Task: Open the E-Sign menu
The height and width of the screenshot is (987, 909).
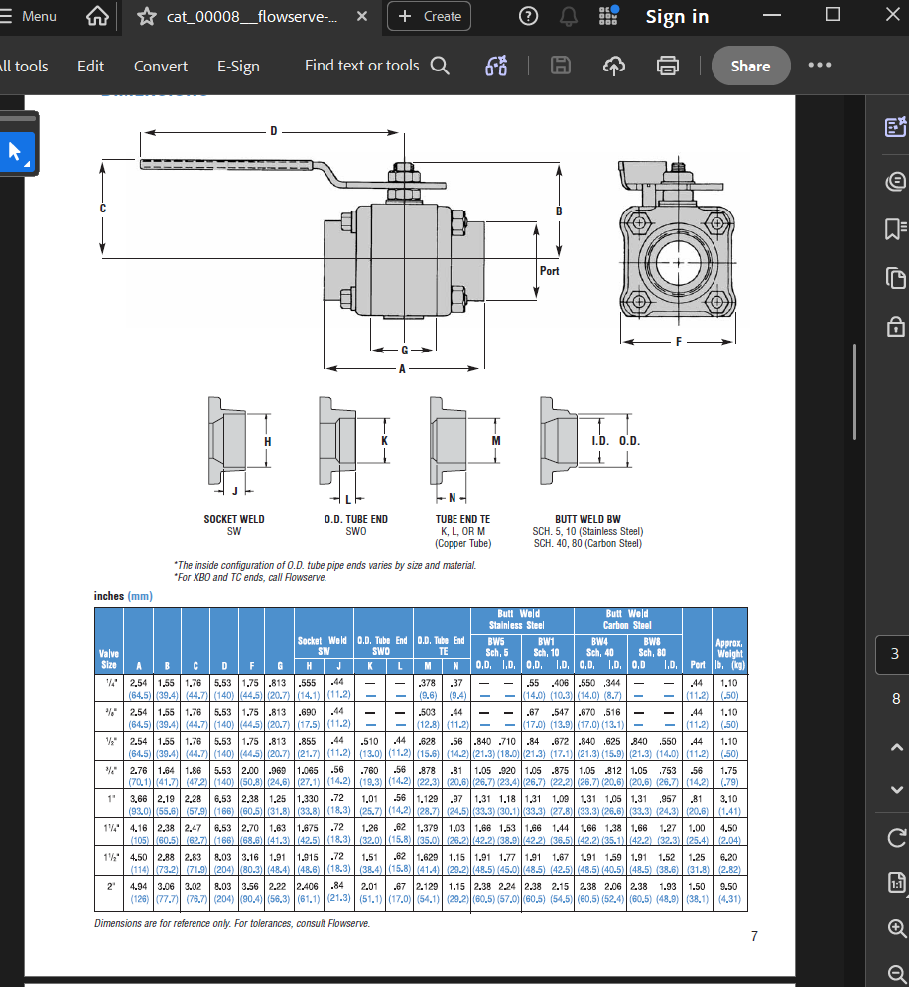Action: click(238, 67)
